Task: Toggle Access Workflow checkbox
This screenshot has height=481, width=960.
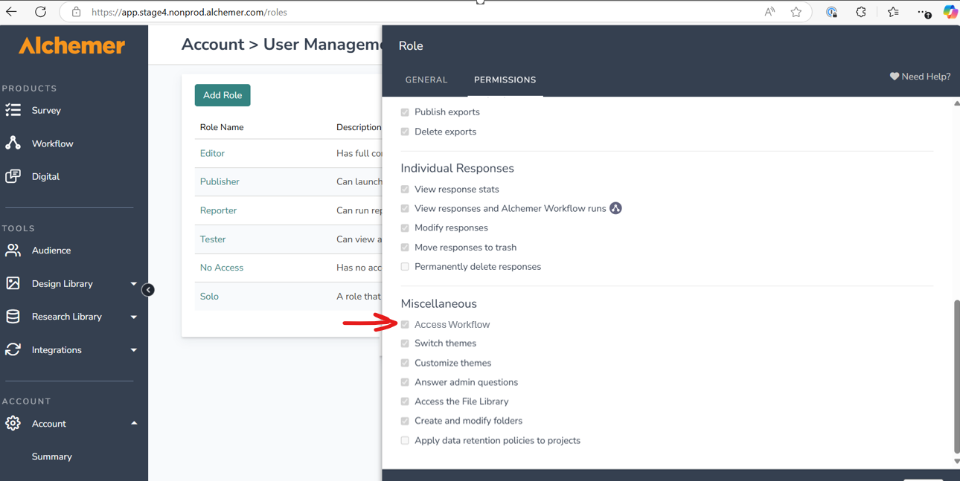Action: [405, 325]
